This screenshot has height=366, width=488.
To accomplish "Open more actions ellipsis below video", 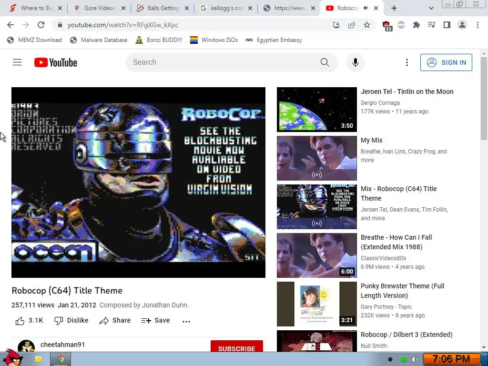I will 186,321.
